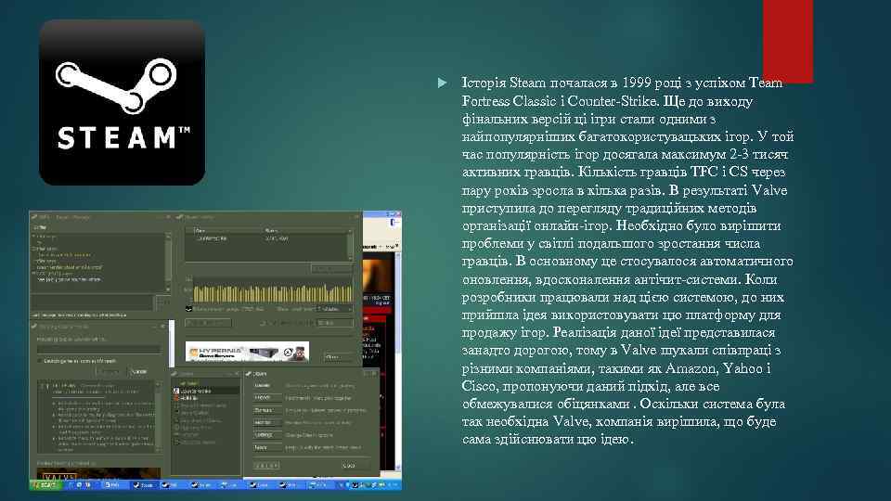Click the friends chat window scrollbar
Viewport: 891px width, 501px height.
[168, 263]
